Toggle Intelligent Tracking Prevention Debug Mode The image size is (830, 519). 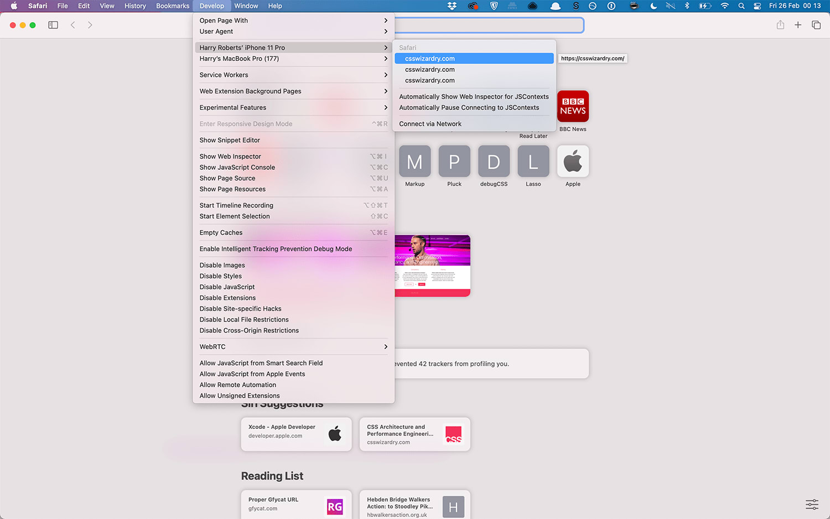[293, 249]
